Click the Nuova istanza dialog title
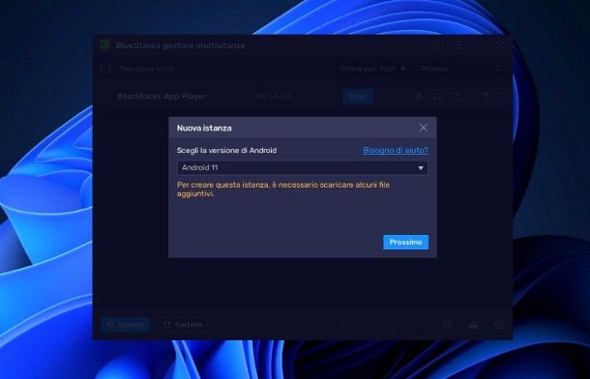 204,128
